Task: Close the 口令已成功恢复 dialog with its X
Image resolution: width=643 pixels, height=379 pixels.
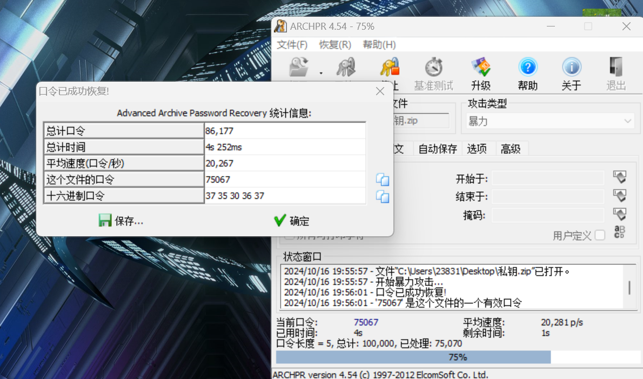Action: point(380,91)
